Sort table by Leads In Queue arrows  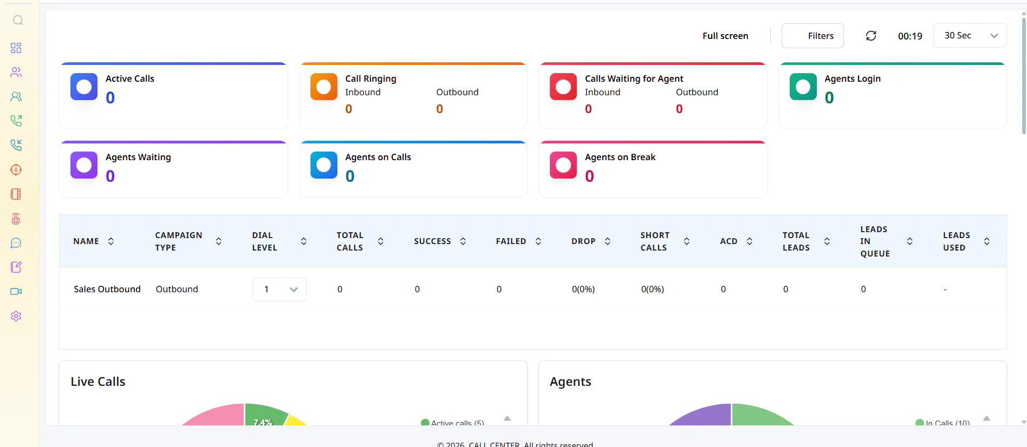tap(910, 241)
